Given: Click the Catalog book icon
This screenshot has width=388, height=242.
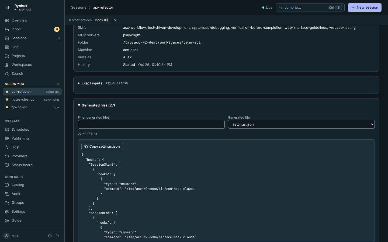Looking at the screenshot, I should pos(7,185).
